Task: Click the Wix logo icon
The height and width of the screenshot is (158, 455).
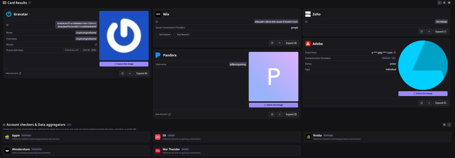Action: click(158, 14)
